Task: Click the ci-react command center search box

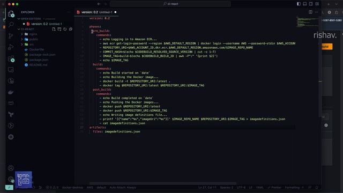Action: (x=170, y=4)
